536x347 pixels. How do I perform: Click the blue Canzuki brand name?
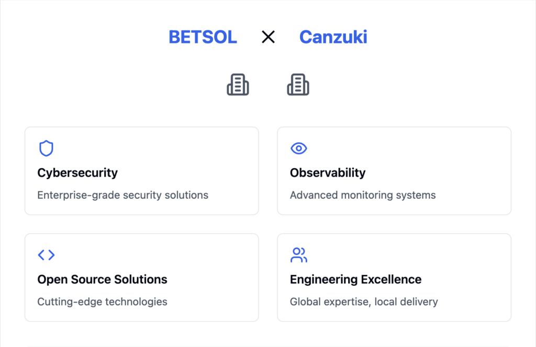point(333,37)
